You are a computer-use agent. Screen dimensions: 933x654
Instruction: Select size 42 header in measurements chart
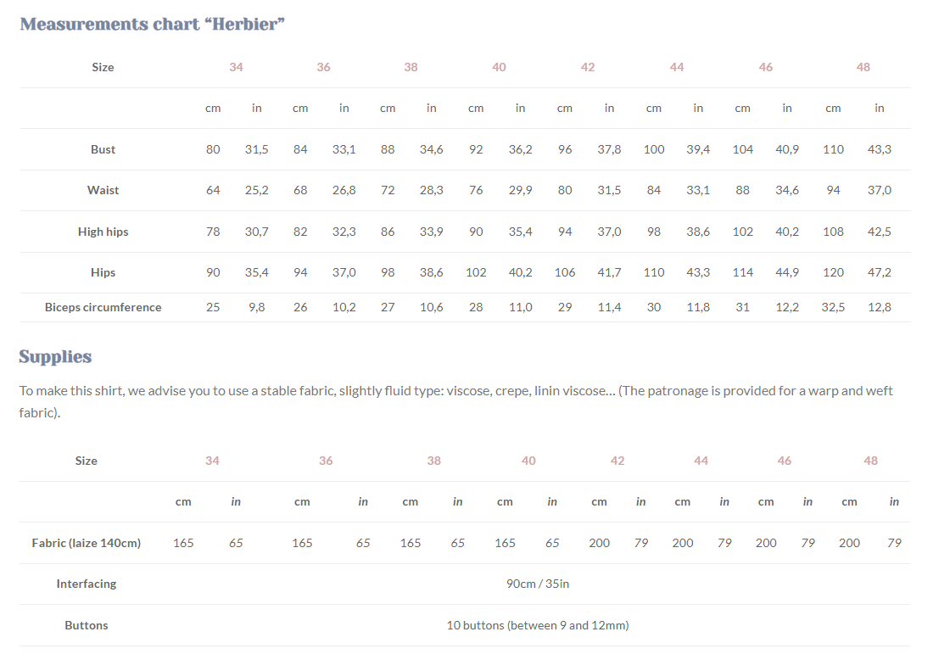588,67
